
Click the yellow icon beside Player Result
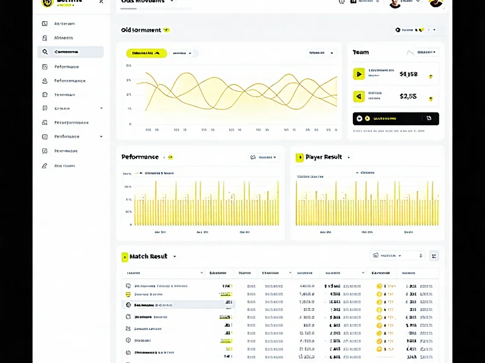(x=299, y=157)
